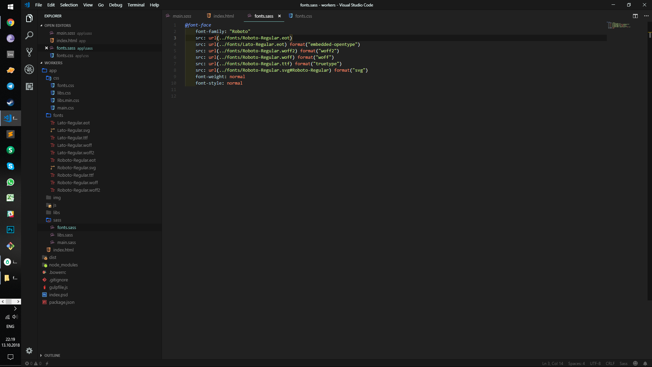Screen dimensions: 652x367
Task: Open Photoshop from the taskbar
Action: click(11, 230)
